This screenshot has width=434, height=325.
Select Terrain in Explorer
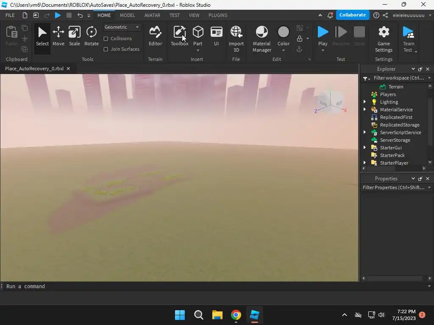[396, 87]
